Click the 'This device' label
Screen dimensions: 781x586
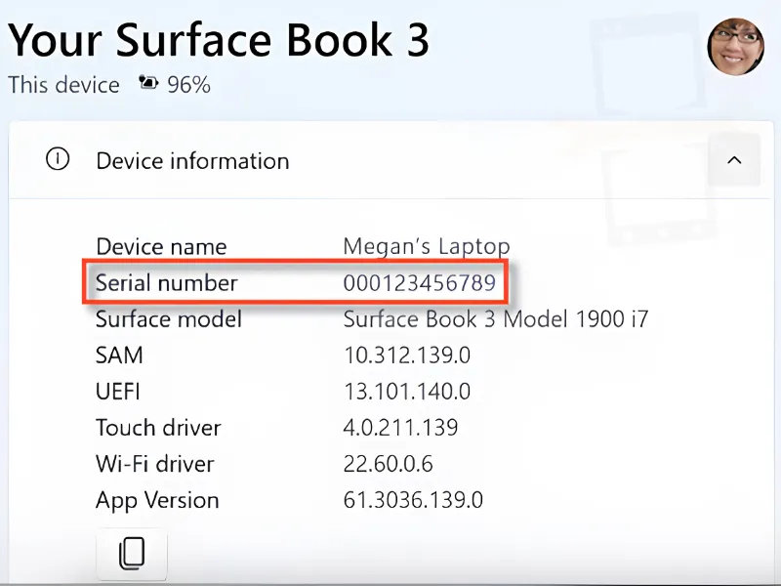[x=63, y=85]
